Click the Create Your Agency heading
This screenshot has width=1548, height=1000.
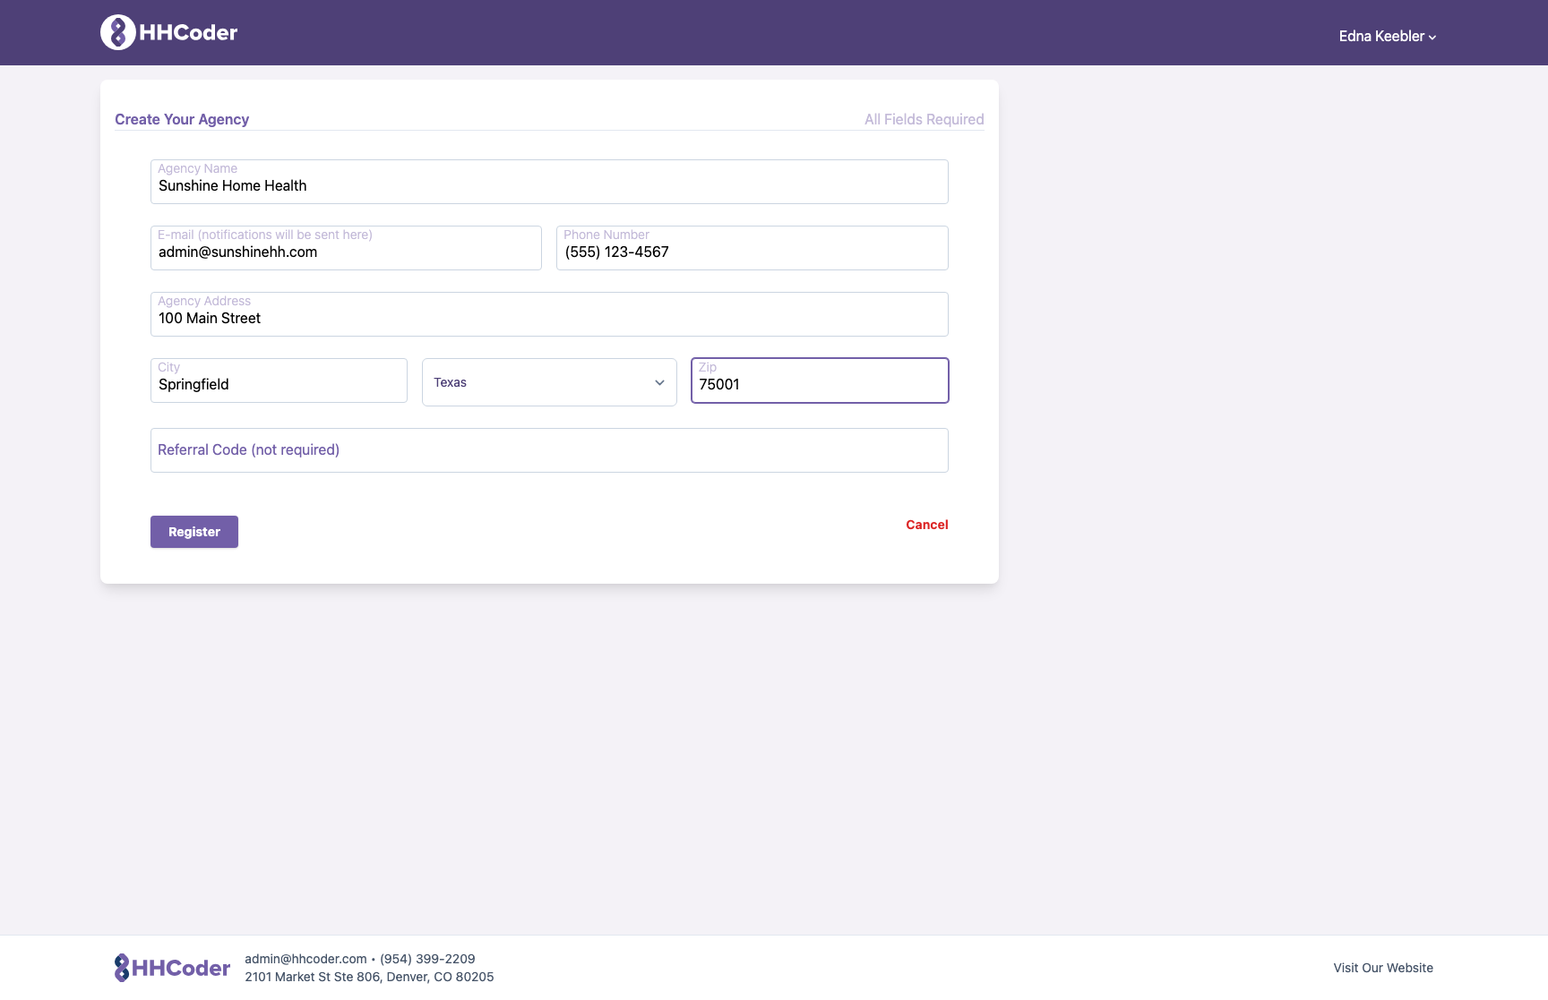[x=182, y=119]
